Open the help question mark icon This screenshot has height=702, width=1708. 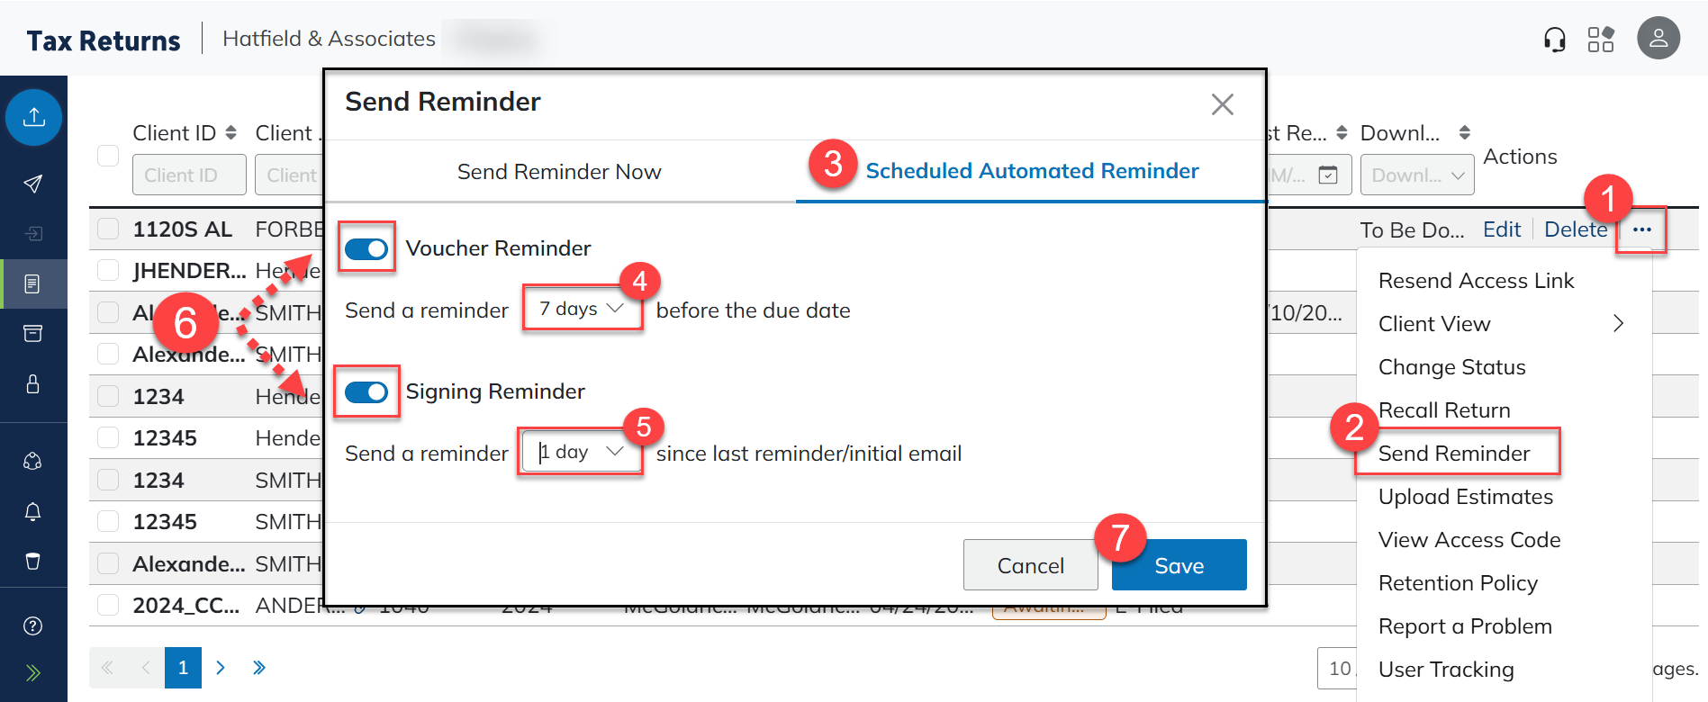pos(33,626)
